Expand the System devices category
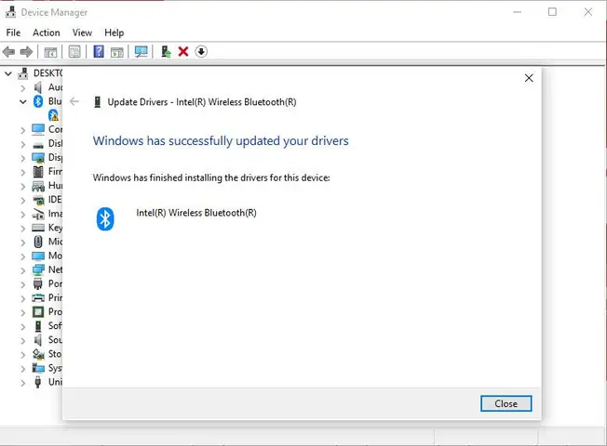The image size is (607, 446). 23,369
